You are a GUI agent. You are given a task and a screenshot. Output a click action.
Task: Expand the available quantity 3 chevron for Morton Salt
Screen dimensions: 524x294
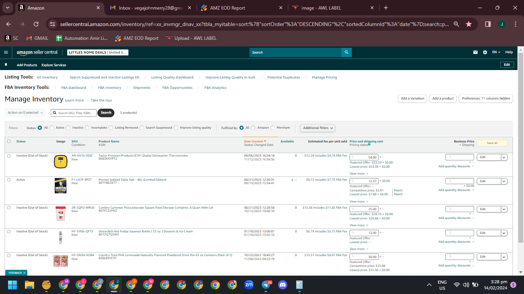click(295, 180)
